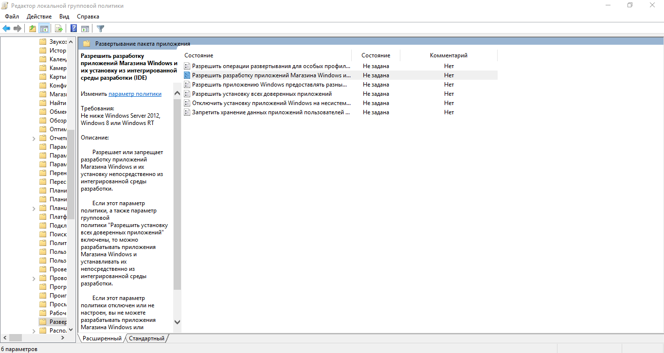
Task: Click the description pane scroll-up arrow
Action: click(x=177, y=93)
